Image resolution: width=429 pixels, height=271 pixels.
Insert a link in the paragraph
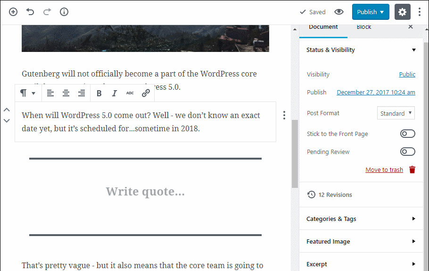pyautogui.click(x=146, y=93)
